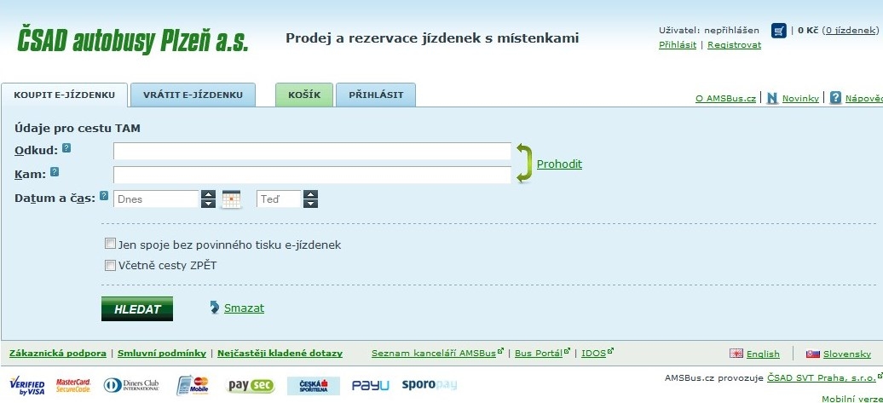The image size is (883, 403).
Task: Click the help icon next to Datum a čas
Action: point(104,196)
